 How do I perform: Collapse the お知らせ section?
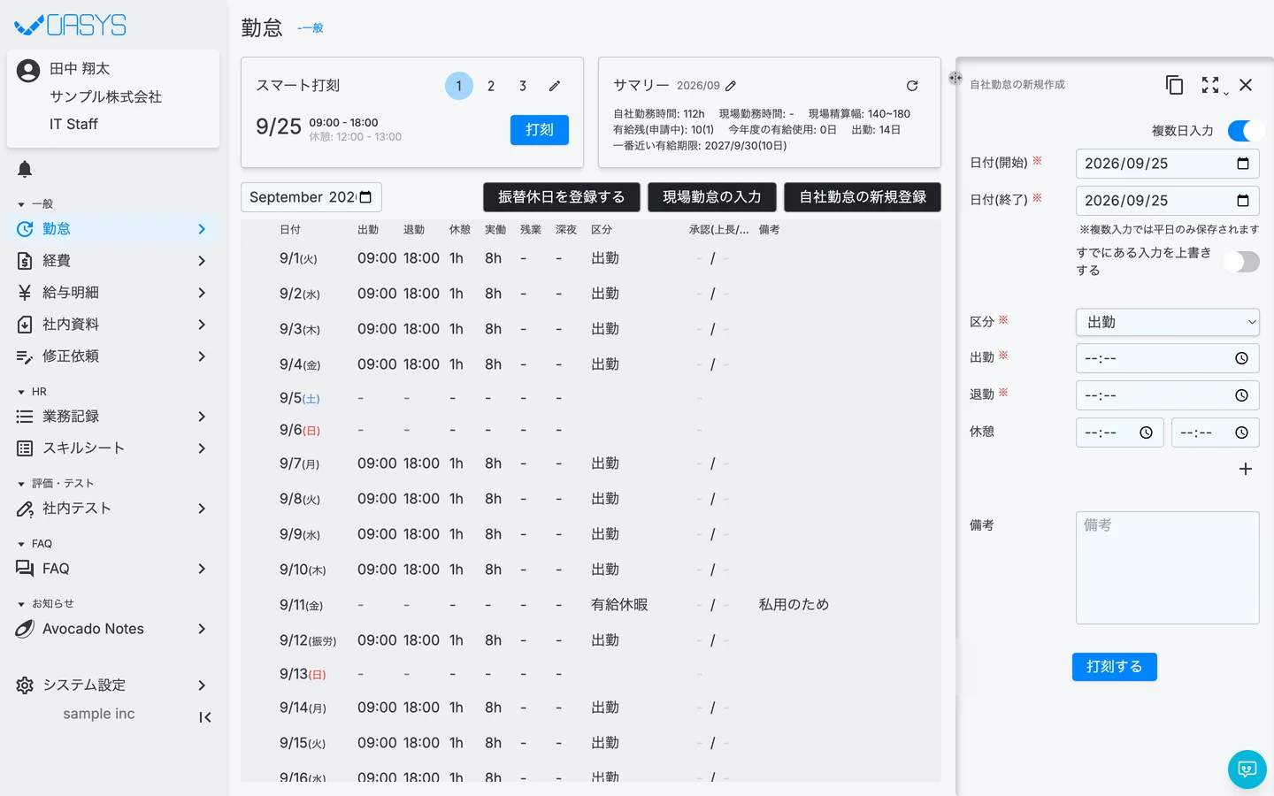point(45,604)
